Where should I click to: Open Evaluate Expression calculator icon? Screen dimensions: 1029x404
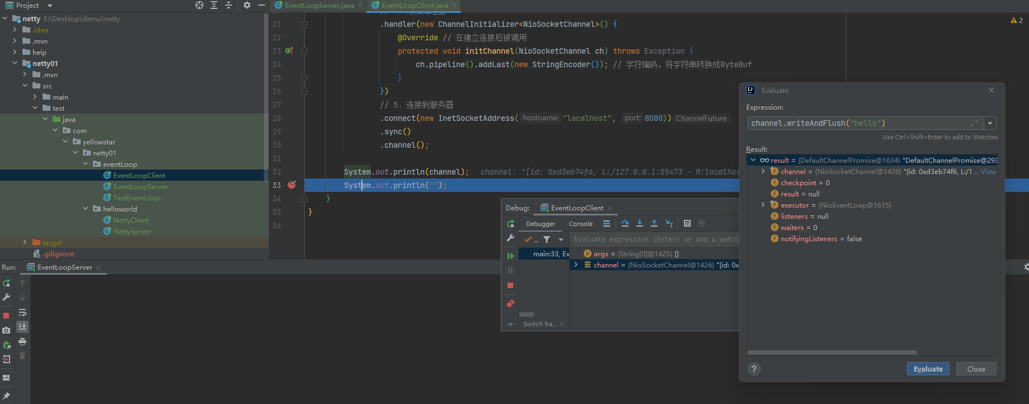click(x=687, y=223)
